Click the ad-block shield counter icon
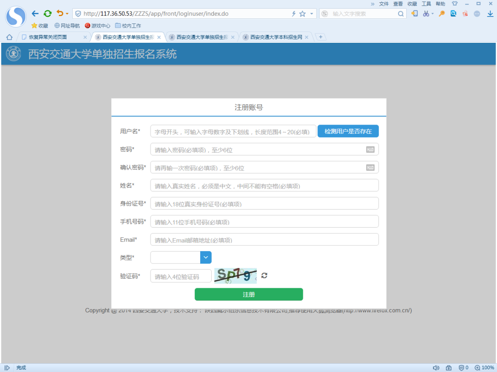 point(463,367)
